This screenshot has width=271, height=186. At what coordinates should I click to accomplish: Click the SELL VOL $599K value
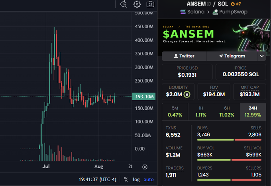(x=254, y=155)
